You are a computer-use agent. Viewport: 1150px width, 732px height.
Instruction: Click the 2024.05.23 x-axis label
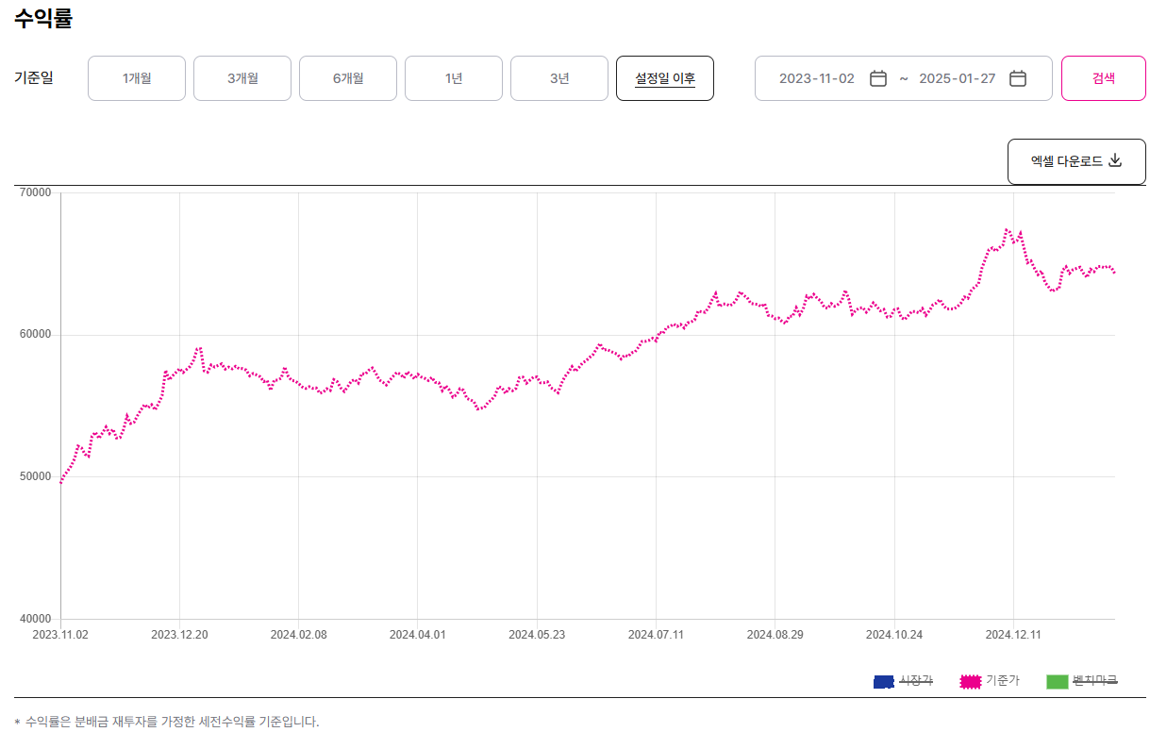(537, 635)
